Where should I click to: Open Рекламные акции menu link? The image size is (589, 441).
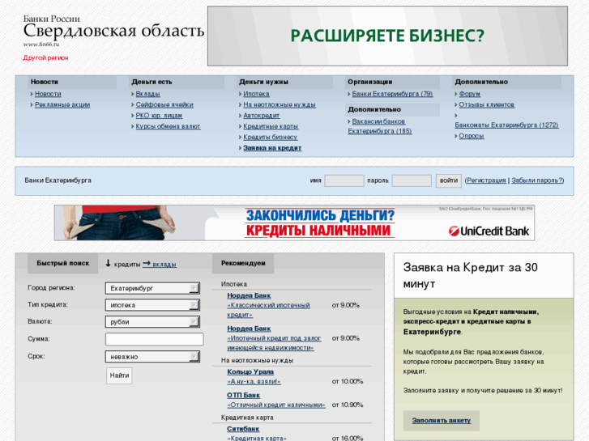[x=62, y=104]
